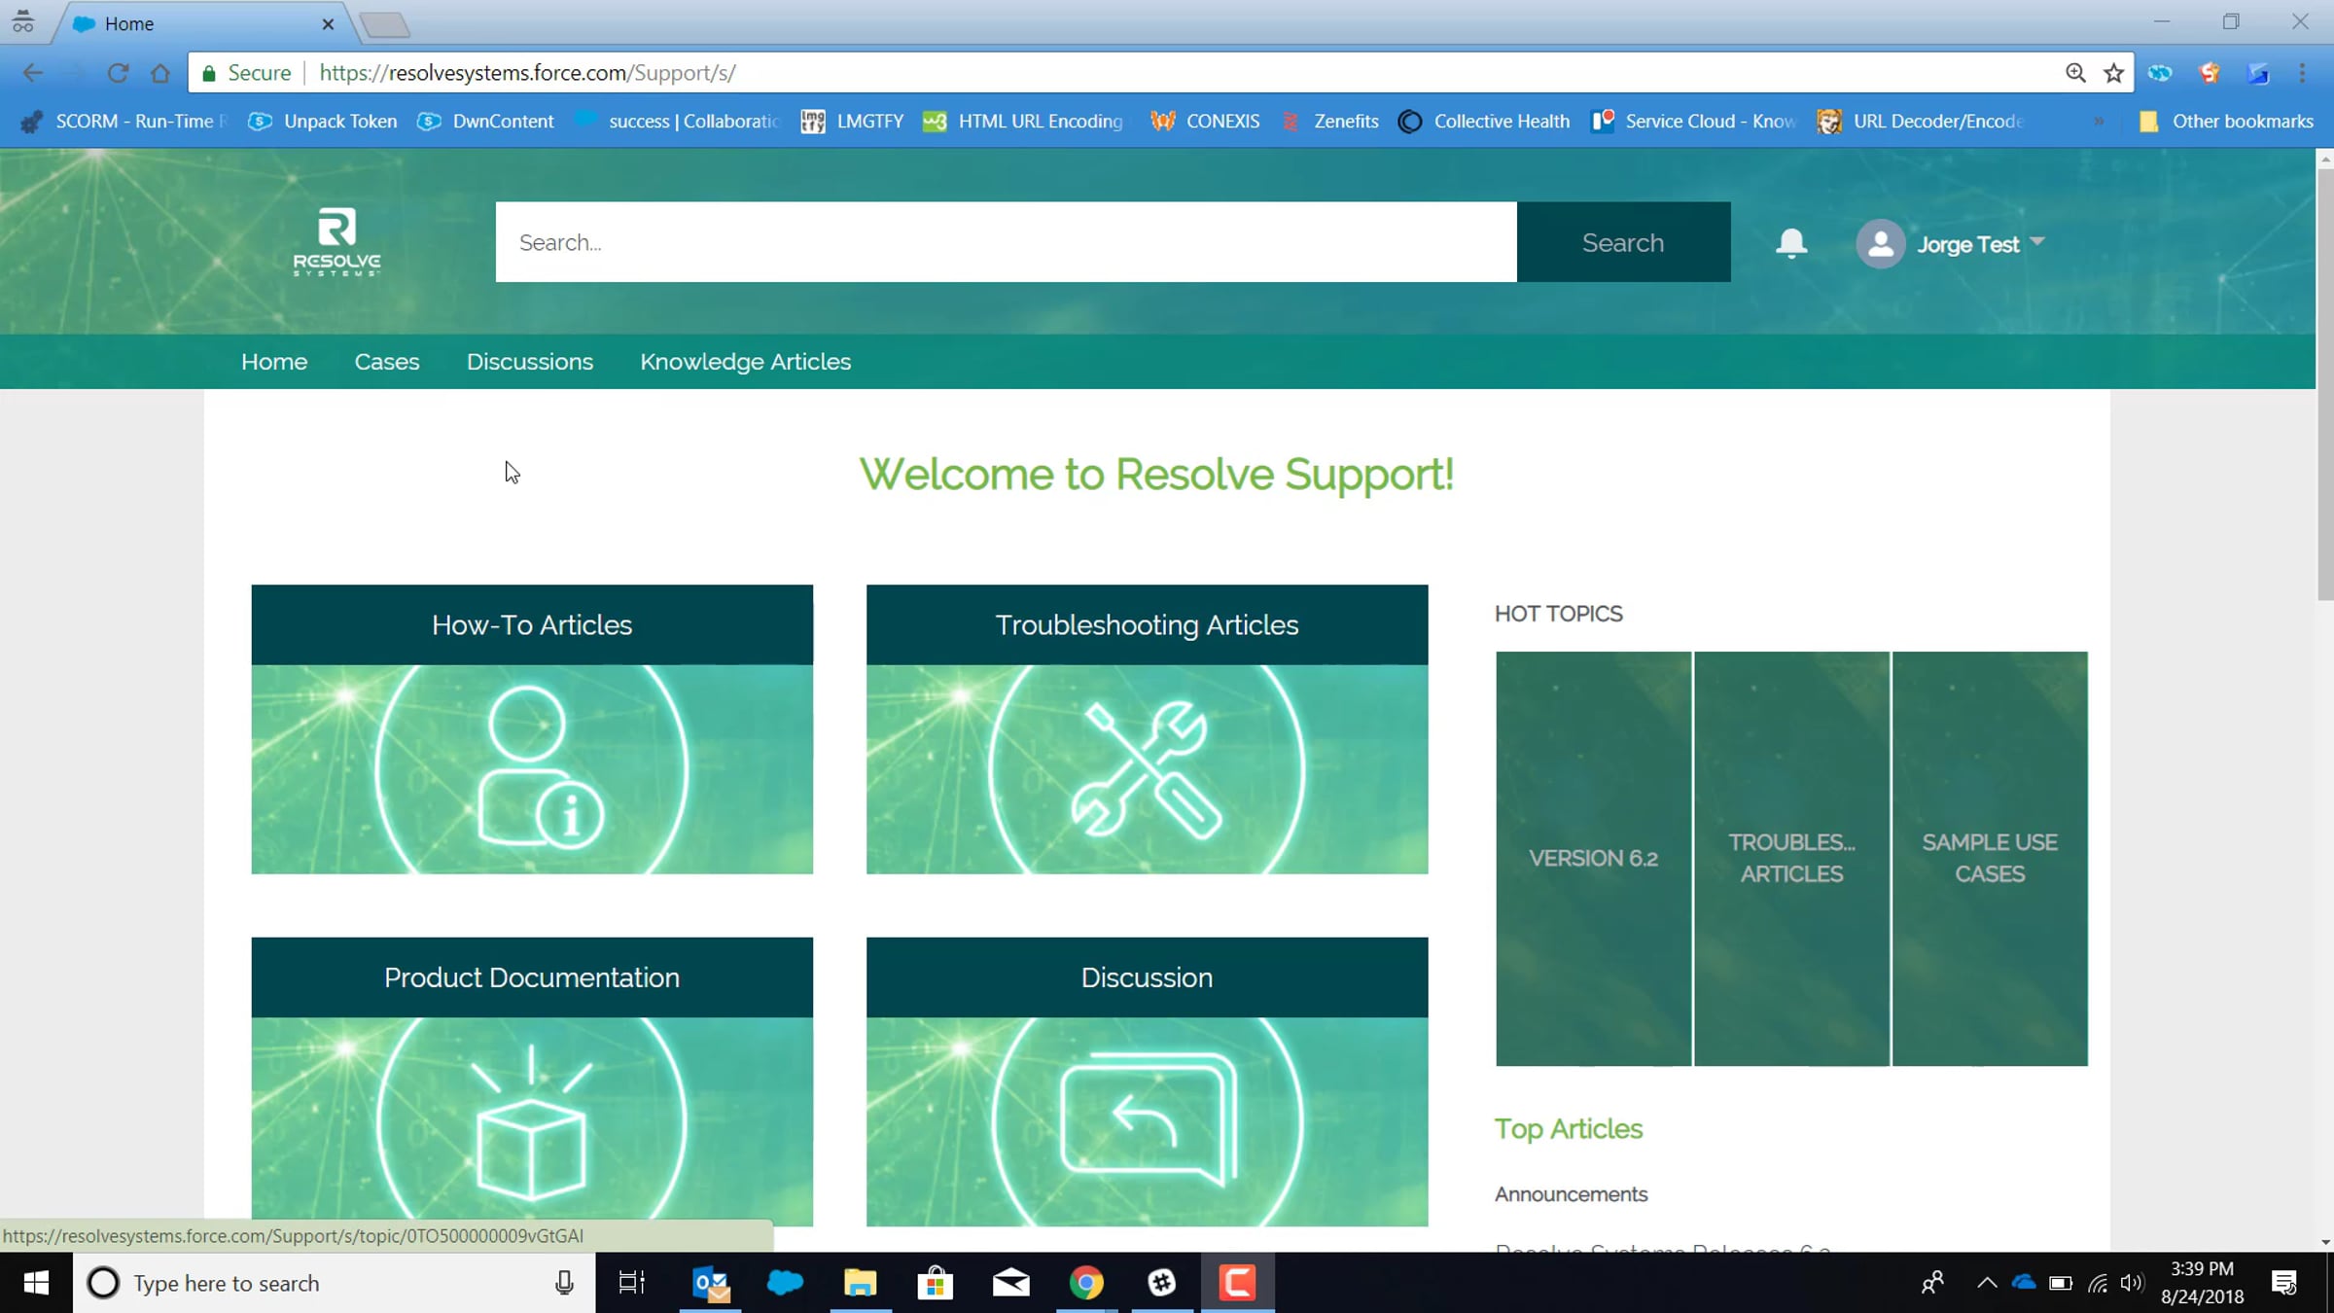Viewport: 2334px width, 1313px height.
Task: Open the Chrome menu three-dots icon
Action: pyautogui.click(x=2301, y=73)
